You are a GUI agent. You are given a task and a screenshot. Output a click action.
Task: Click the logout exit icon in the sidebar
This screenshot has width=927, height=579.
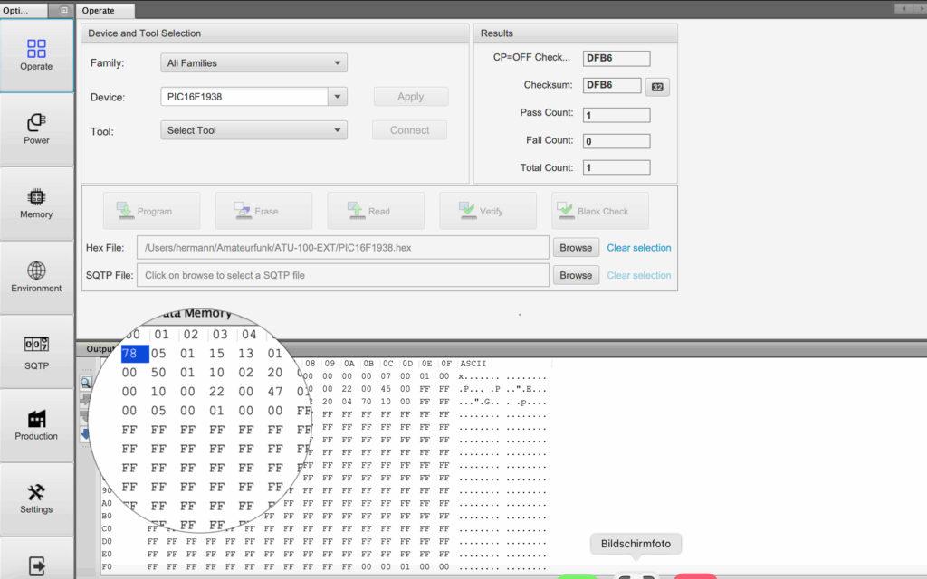[36, 566]
